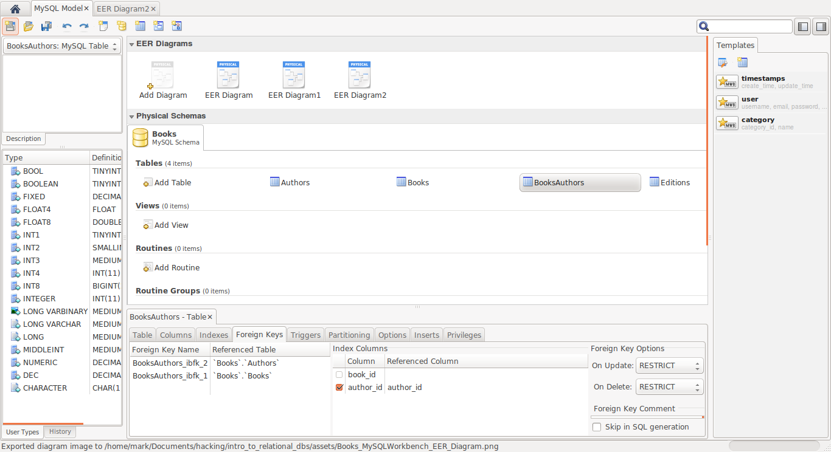Screen dimensions: 831x452
Task: Add a new diagram from toolbar
Action: (103, 26)
